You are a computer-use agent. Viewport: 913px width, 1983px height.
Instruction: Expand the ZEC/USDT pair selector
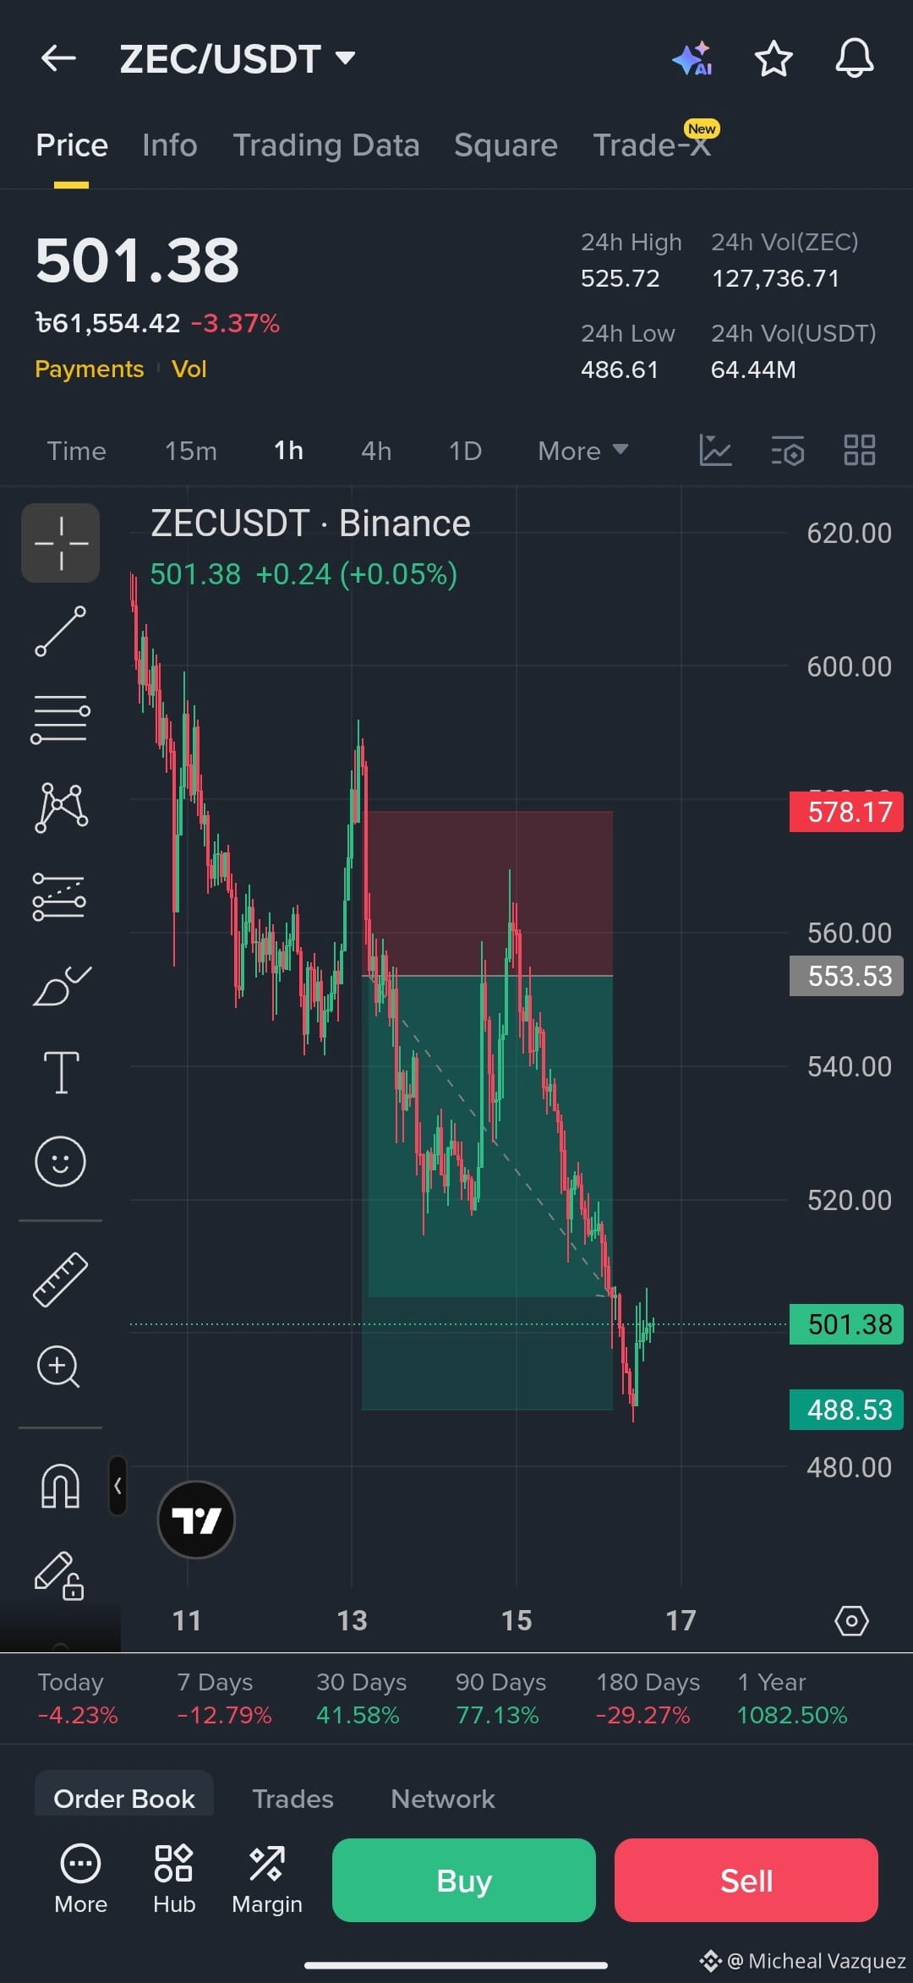click(x=237, y=58)
